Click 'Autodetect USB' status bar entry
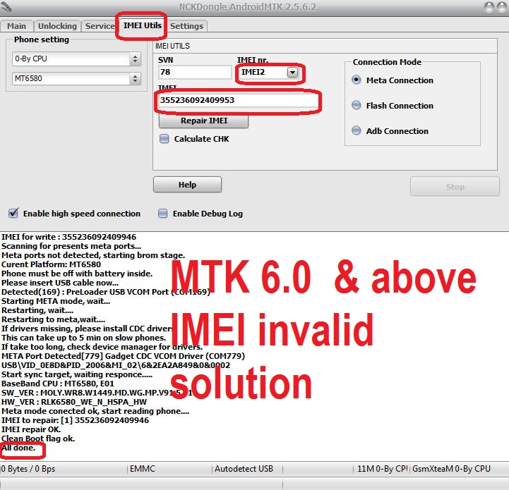Viewport: 509px width, 490px height. click(x=244, y=469)
